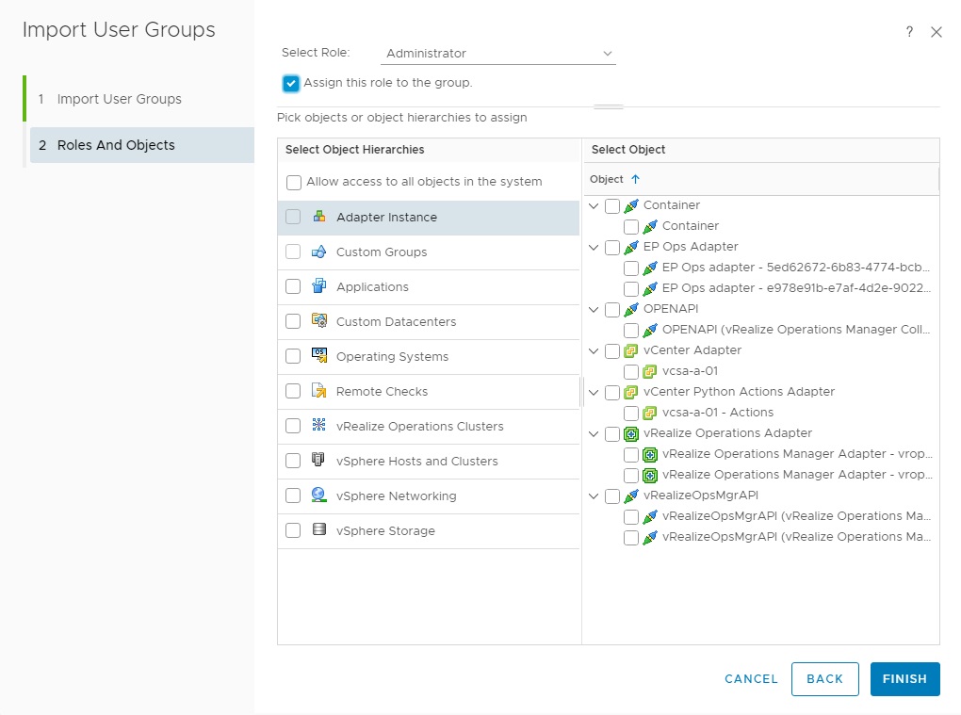Click the ascending sort arrow beside Object
Screen dimensions: 961x715
[x=636, y=179]
